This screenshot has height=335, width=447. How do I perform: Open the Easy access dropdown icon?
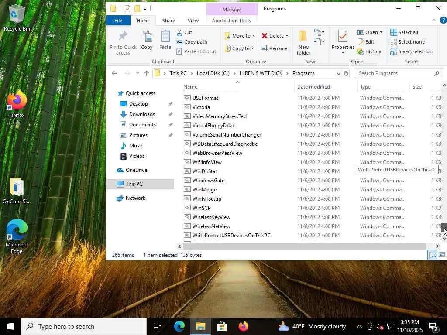[319, 42]
